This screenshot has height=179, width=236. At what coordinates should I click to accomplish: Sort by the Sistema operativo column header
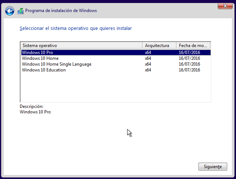point(81,45)
